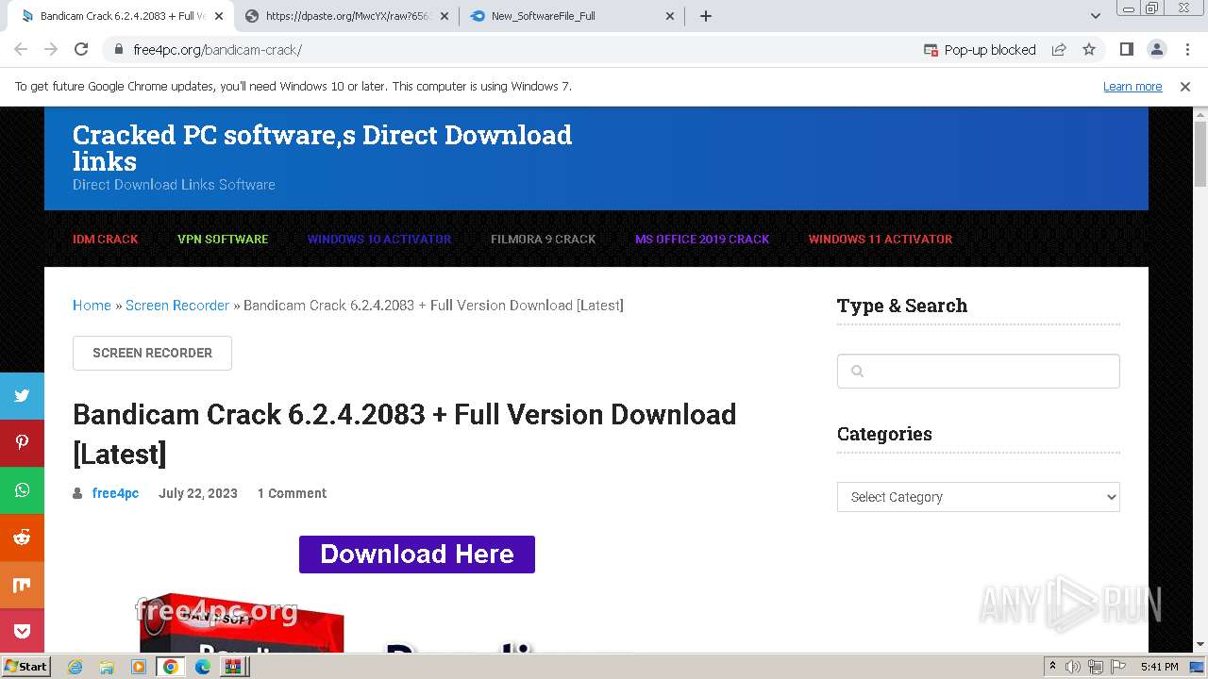
Task: Switch to Chrome taskbar icon
Action: 170,667
